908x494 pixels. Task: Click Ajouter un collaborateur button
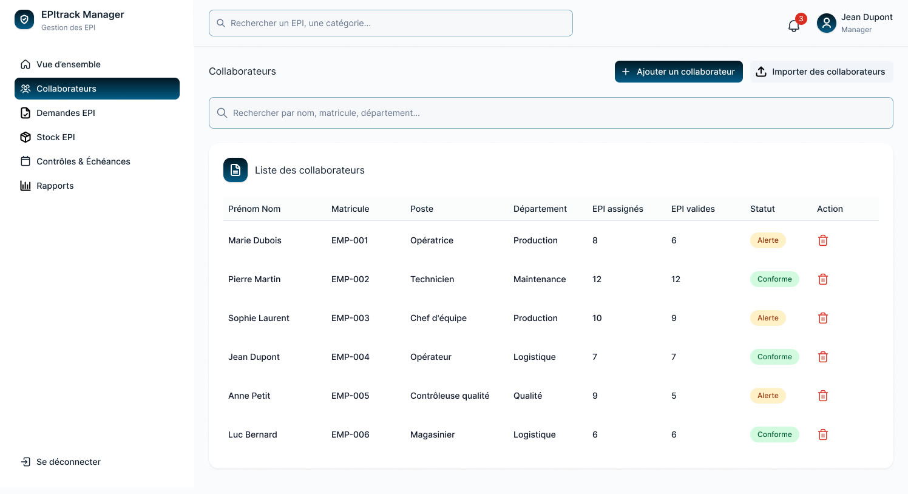pos(679,72)
